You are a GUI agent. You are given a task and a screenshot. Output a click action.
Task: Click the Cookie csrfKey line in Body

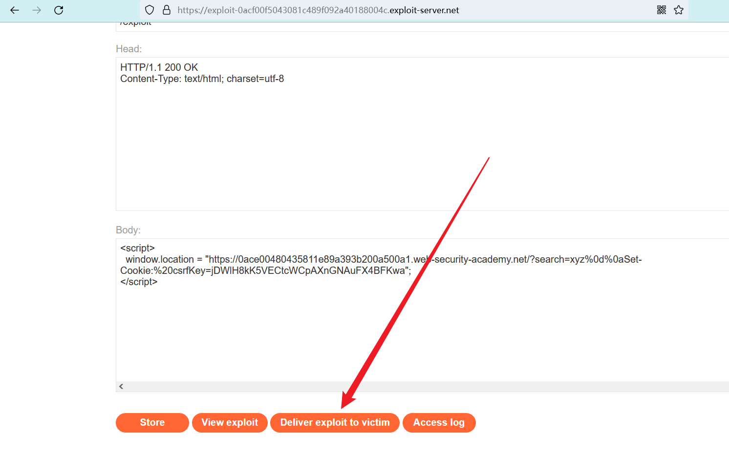click(x=266, y=270)
